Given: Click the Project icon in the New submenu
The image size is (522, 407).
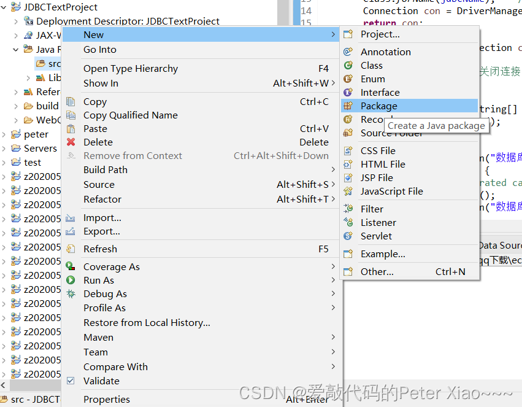Looking at the screenshot, I should [348, 34].
